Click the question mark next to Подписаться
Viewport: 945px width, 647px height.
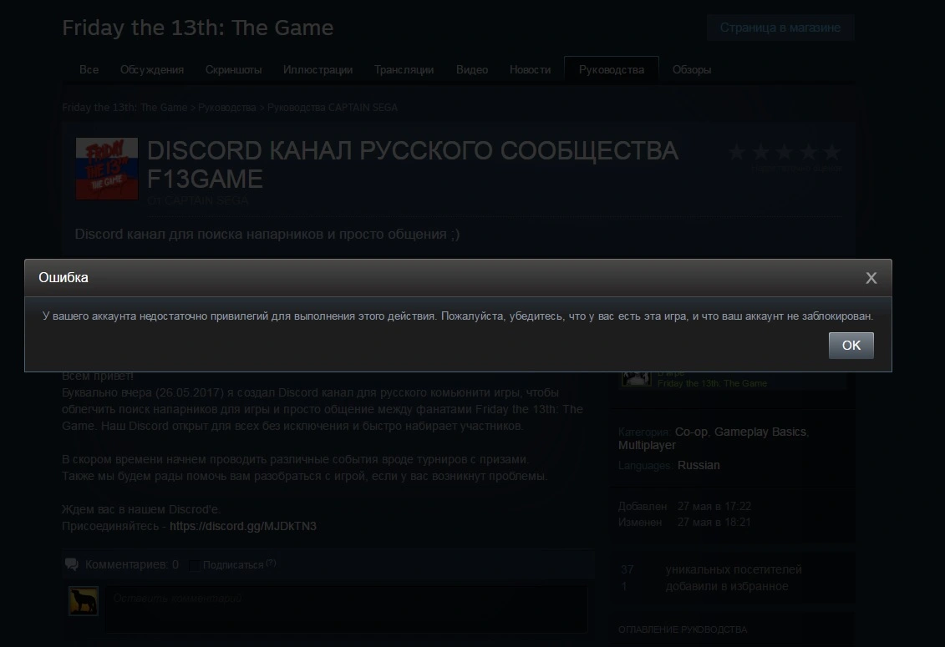point(272,563)
